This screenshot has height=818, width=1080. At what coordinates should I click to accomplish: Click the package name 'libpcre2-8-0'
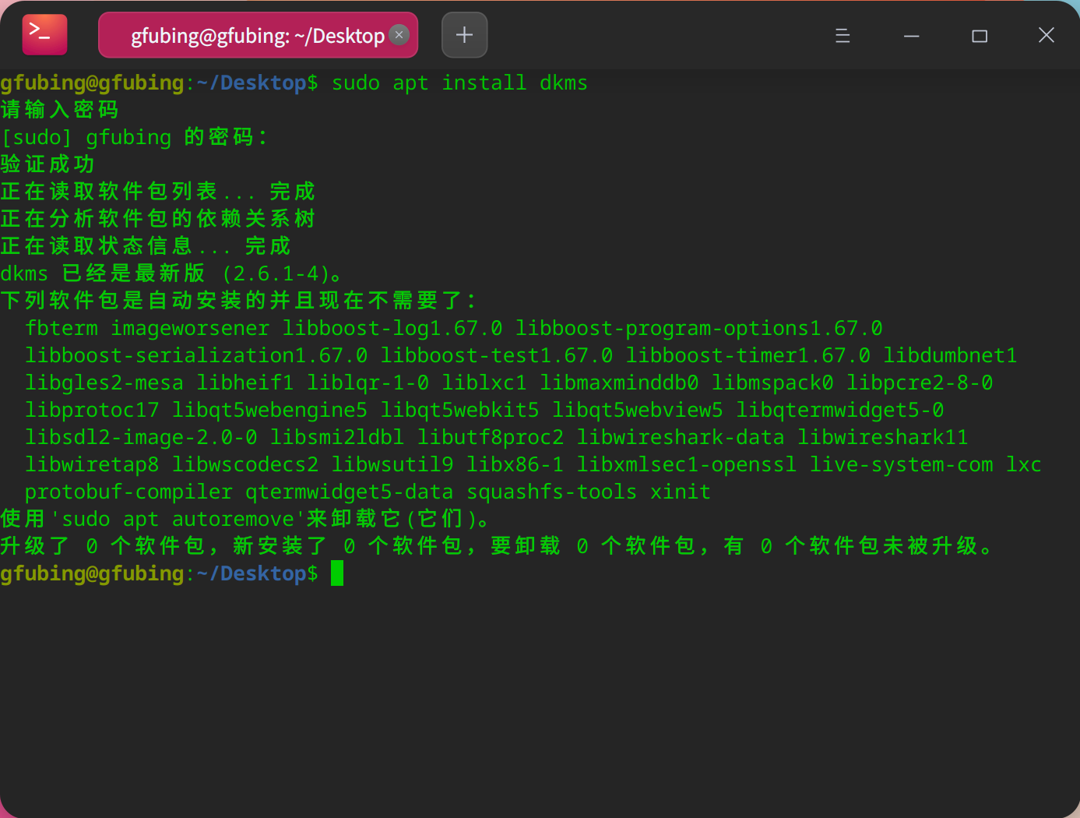[920, 383]
